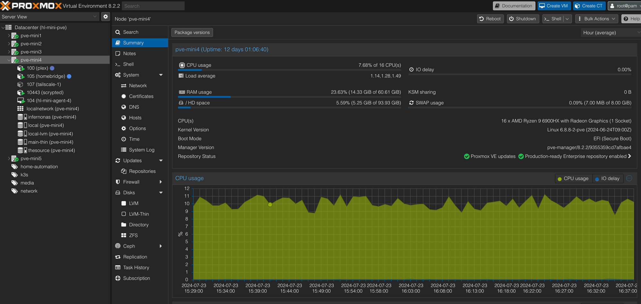
Task: Click the storage icon for infernonas
Action: (22, 117)
